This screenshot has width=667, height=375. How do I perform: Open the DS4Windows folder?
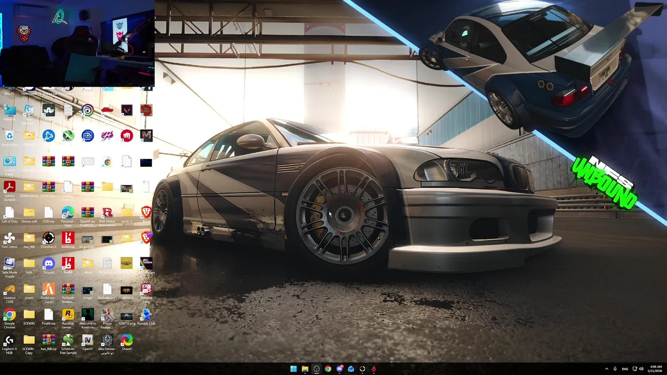click(x=29, y=189)
